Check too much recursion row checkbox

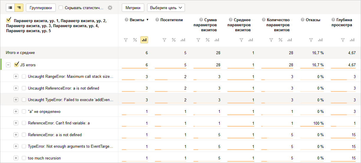coord(24,158)
